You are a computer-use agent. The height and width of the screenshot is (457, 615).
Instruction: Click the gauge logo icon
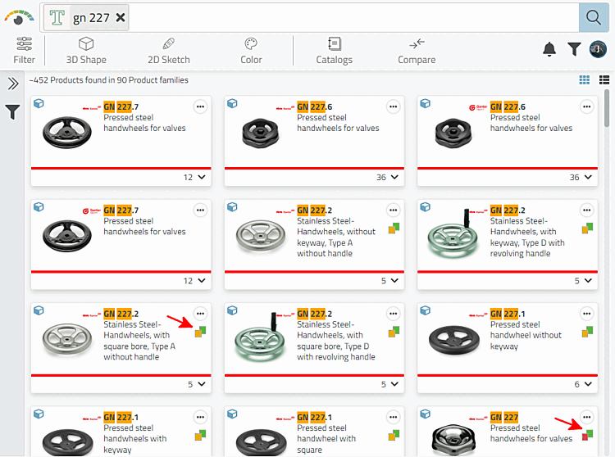pyautogui.click(x=19, y=18)
